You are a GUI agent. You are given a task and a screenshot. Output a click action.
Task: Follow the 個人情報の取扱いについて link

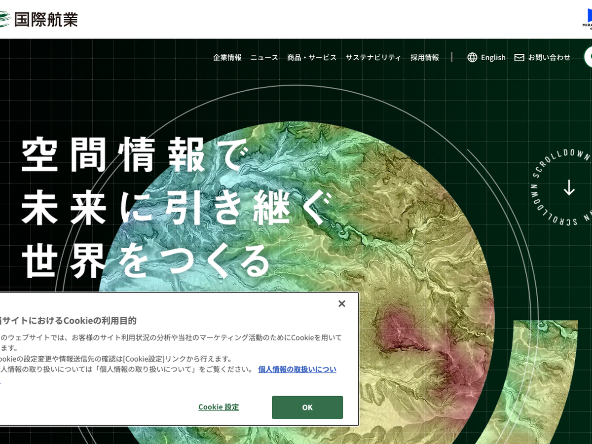coord(297,369)
